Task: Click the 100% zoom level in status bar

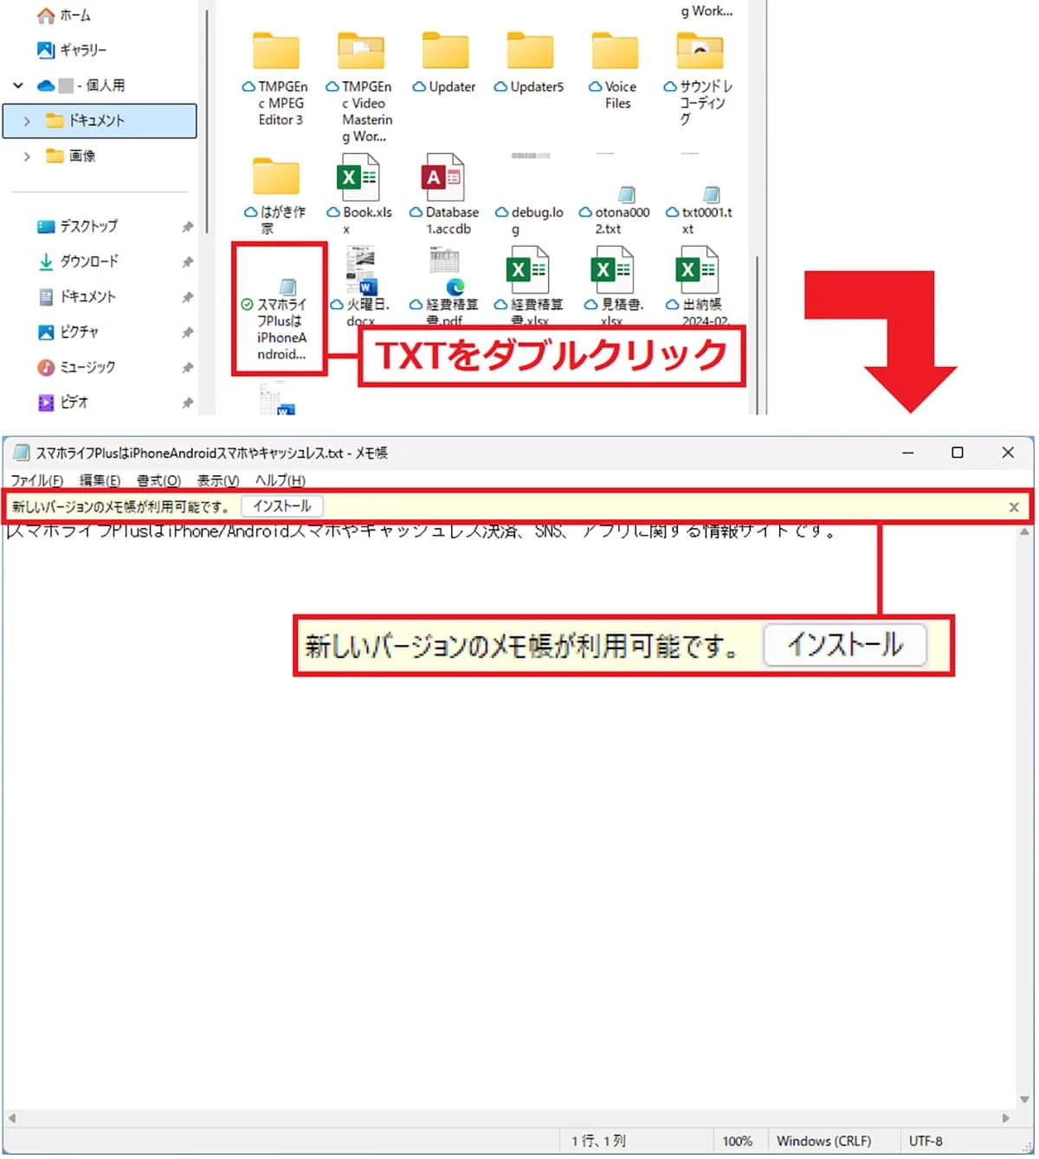Action: tap(737, 1141)
